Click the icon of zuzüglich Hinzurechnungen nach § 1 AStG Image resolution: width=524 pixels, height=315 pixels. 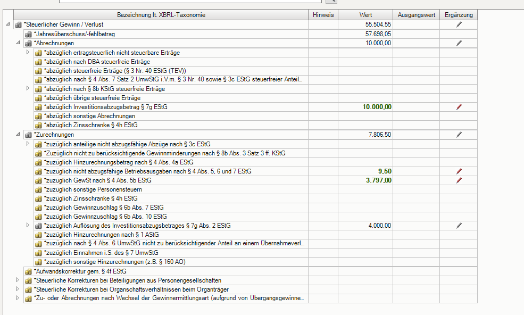[x=38, y=235]
